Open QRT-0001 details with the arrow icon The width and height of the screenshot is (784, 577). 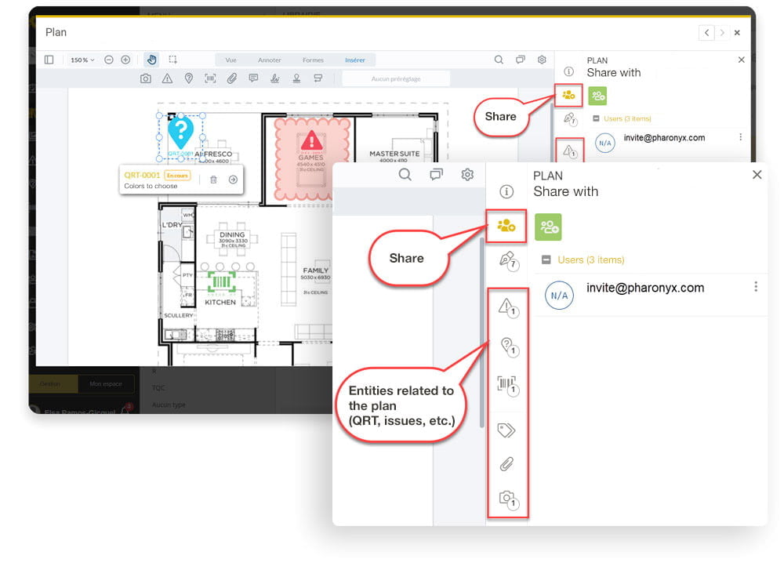coord(233,180)
